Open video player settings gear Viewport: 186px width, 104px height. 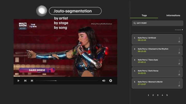click(111, 81)
